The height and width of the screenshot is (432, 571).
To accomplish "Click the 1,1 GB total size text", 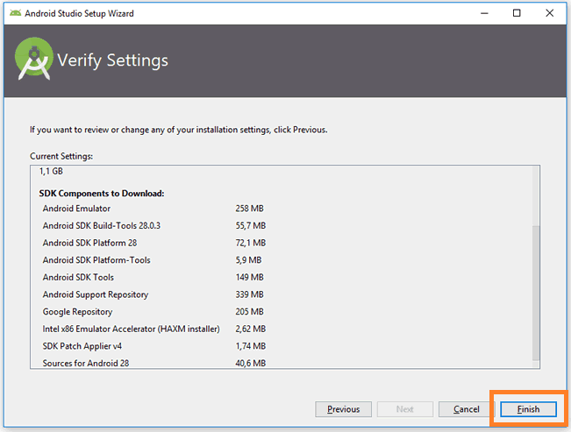I will coord(51,171).
